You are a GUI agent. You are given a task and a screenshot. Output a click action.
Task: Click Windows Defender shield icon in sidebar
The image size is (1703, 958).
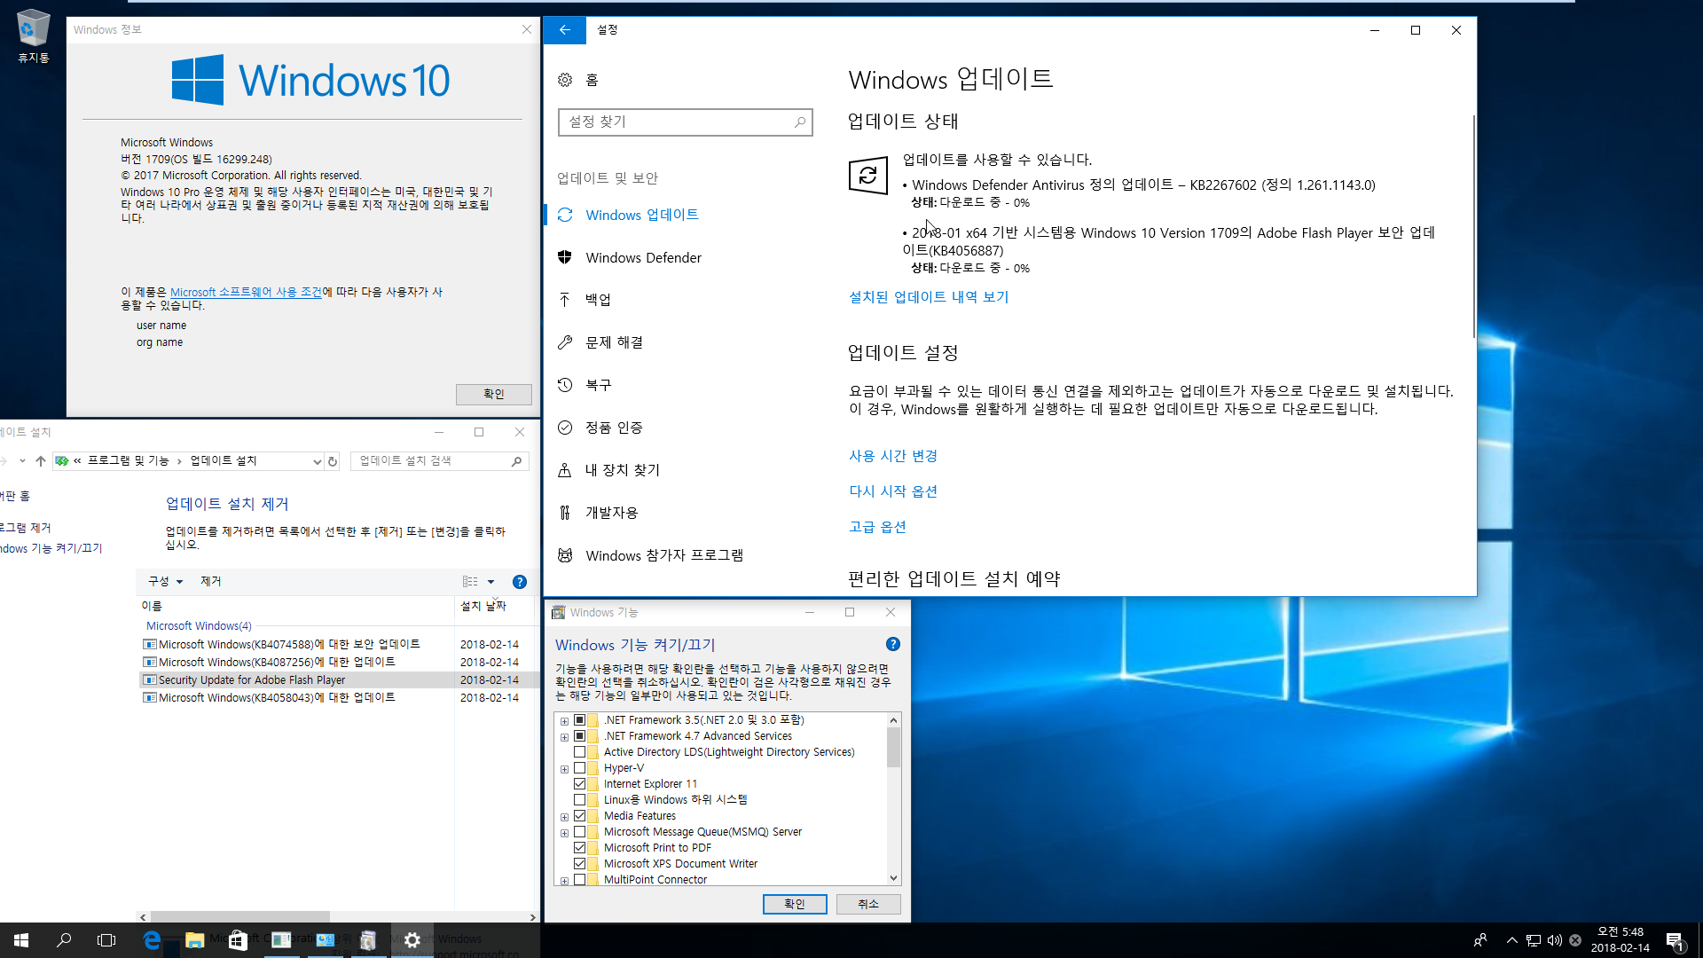[565, 257]
